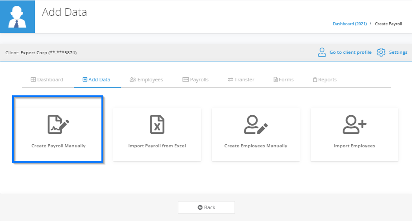Choose the Create Payroll Manually label
Screen dimensions: 412x221
click(58, 146)
